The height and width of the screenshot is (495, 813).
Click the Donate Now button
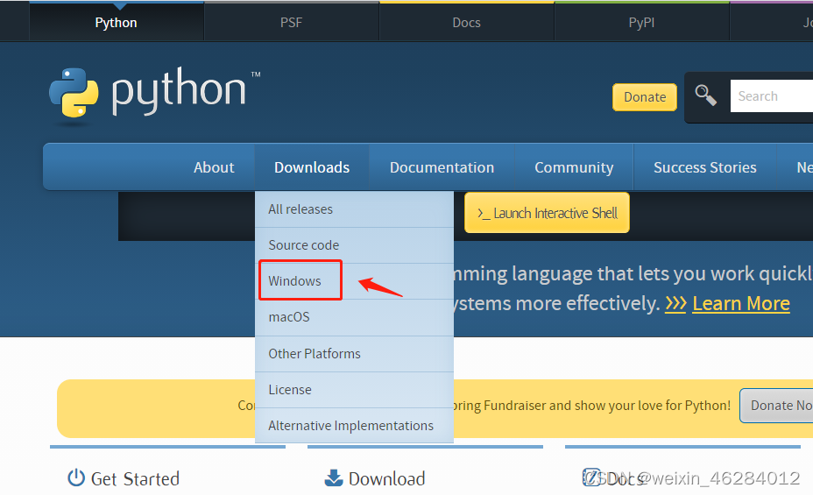coord(777,406)
